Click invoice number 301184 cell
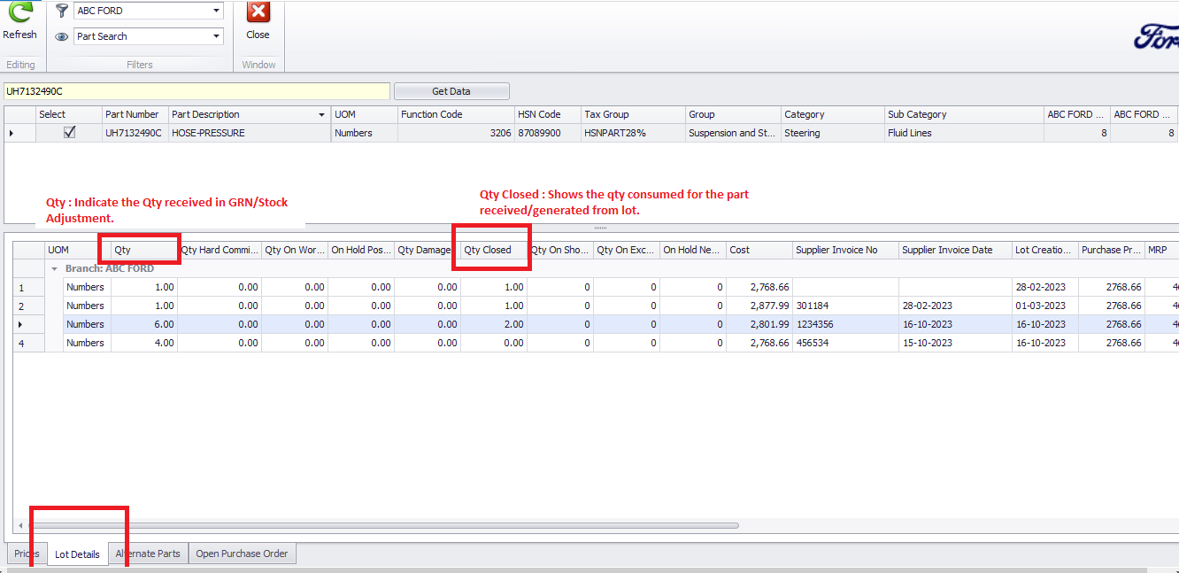1179x573 pixels. (845, 306)
